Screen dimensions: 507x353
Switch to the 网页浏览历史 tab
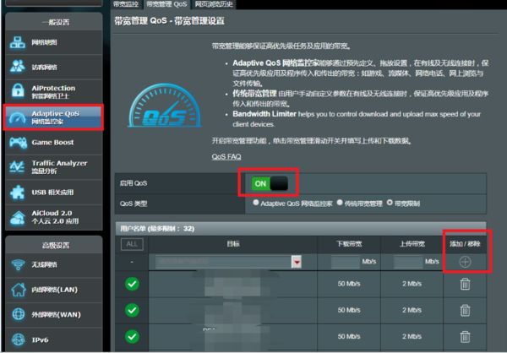[x=214, y=4]
